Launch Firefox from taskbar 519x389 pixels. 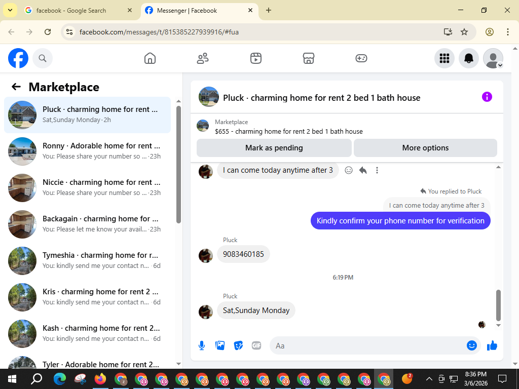100,379
